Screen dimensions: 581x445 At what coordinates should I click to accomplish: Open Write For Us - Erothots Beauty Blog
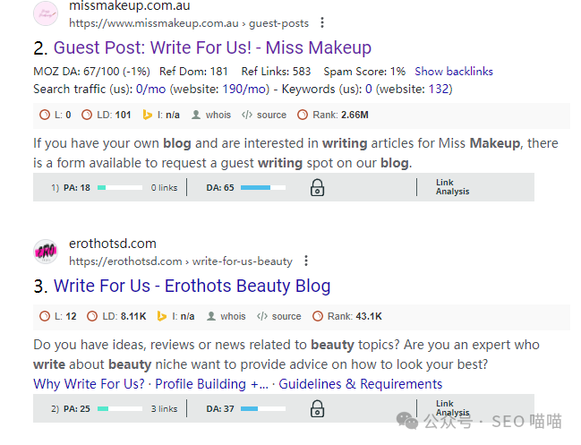click(192, 287)
